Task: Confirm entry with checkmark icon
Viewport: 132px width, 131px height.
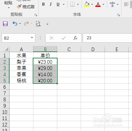Action: [x=64, y=38]
